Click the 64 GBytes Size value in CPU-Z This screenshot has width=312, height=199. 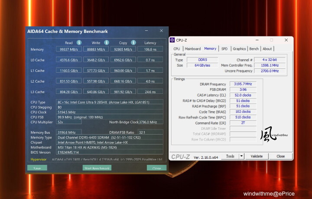(x=202, y=65)
